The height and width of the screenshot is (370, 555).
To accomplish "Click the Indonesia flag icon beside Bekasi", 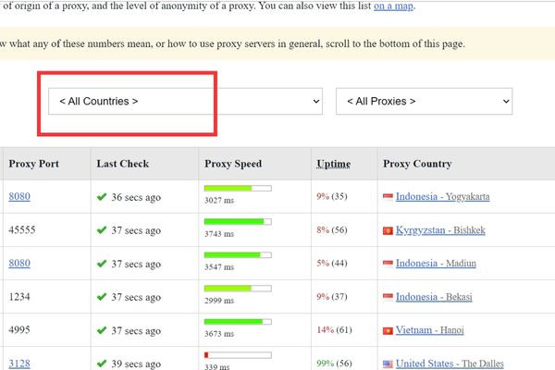I will [388, 297].
